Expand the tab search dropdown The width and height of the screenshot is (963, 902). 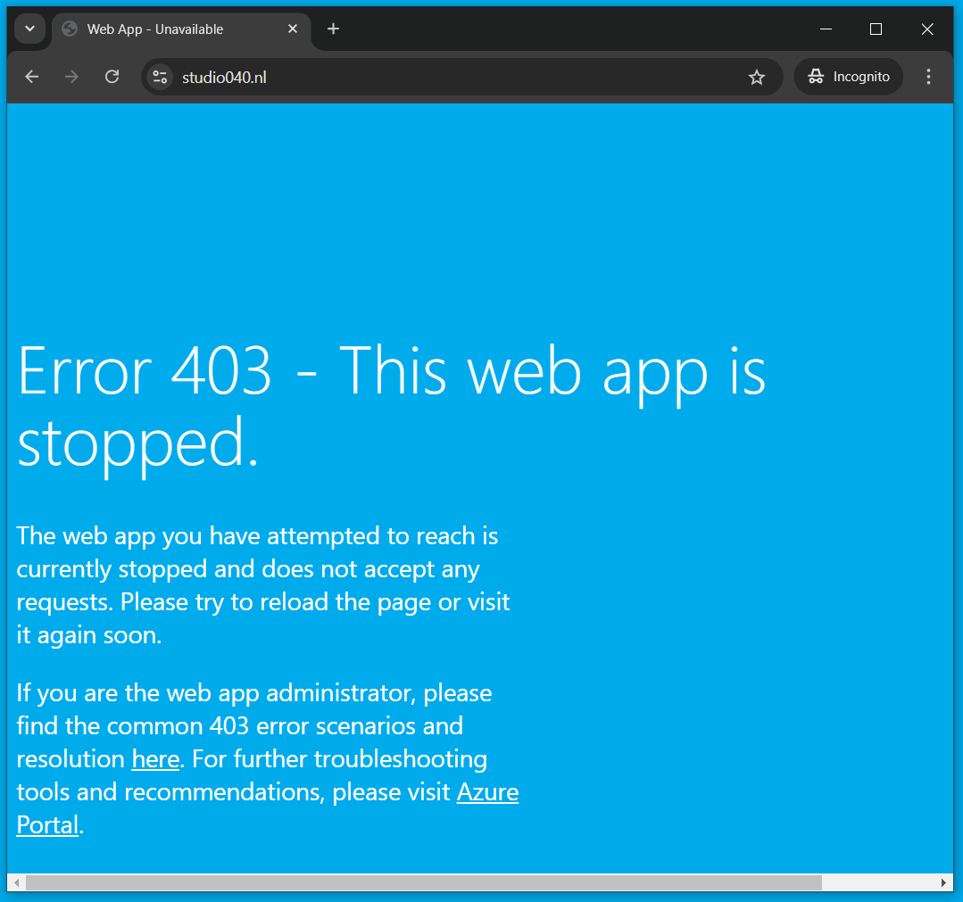29,29
